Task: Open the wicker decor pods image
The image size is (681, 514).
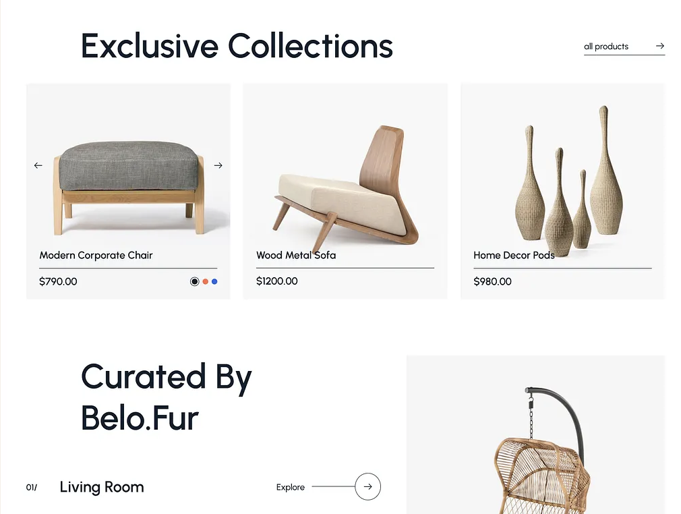Action: click(569, 181)
